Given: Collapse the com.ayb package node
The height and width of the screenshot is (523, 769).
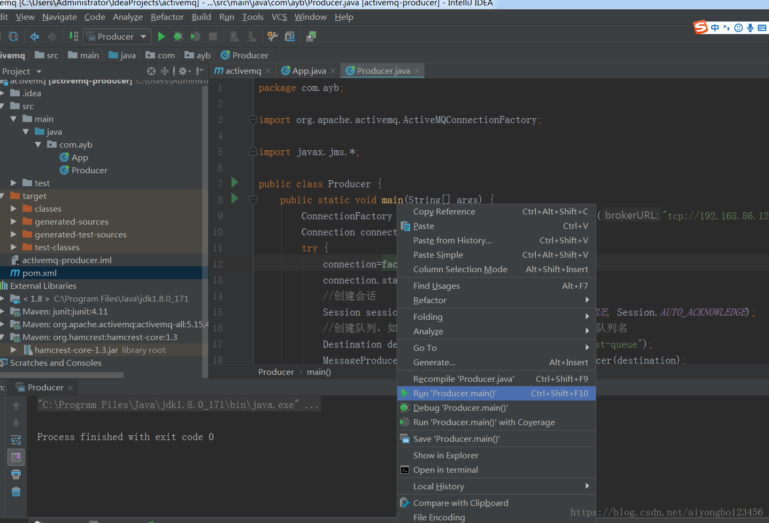Looking at the screenshot, I should click(38, 144).
